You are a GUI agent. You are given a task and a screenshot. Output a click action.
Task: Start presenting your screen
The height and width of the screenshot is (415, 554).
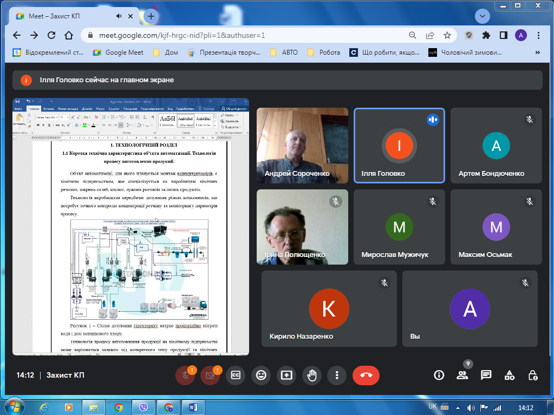click(x=286, y=375)
